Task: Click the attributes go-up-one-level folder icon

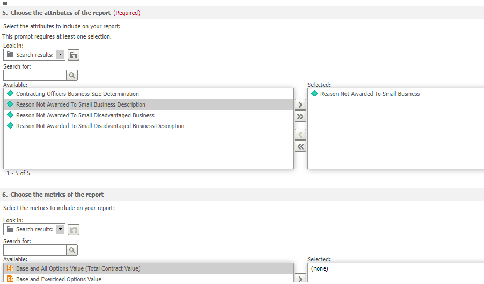Action: [x=74, y=55]
